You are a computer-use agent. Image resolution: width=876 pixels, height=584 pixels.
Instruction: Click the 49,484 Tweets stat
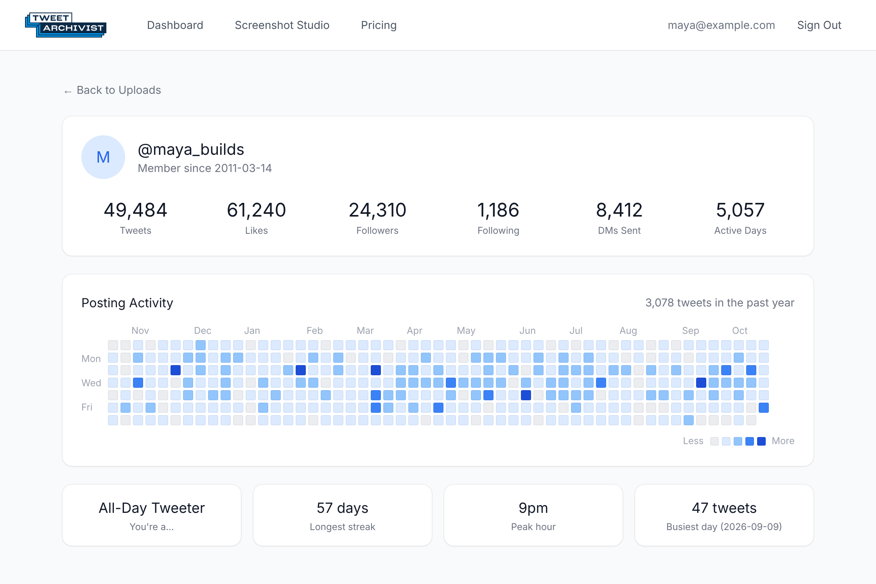[135, 218]
